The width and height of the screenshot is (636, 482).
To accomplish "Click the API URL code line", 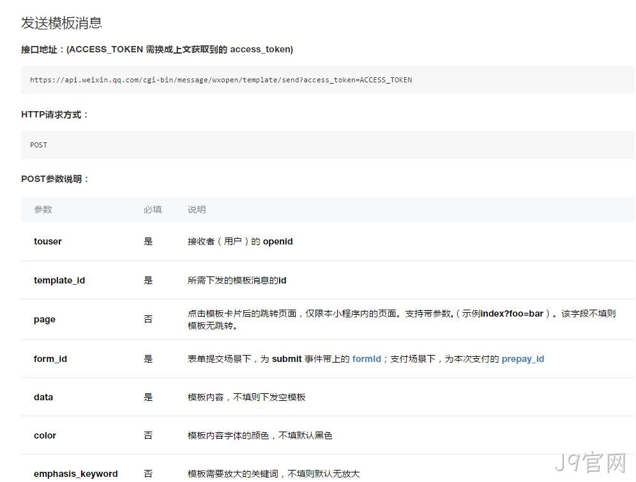I will click(x=221, y=80).
